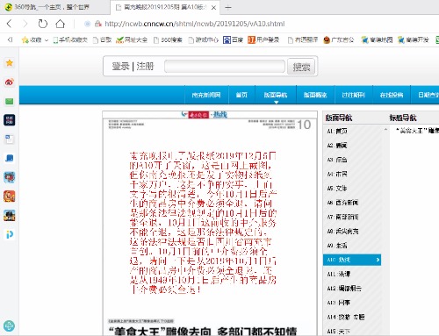The image size is (439, 336).
Task: Select page A2 in the page list
Action: [352, 146]
